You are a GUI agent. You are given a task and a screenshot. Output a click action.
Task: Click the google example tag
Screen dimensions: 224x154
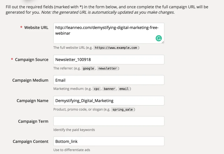[x=88, y=68]
